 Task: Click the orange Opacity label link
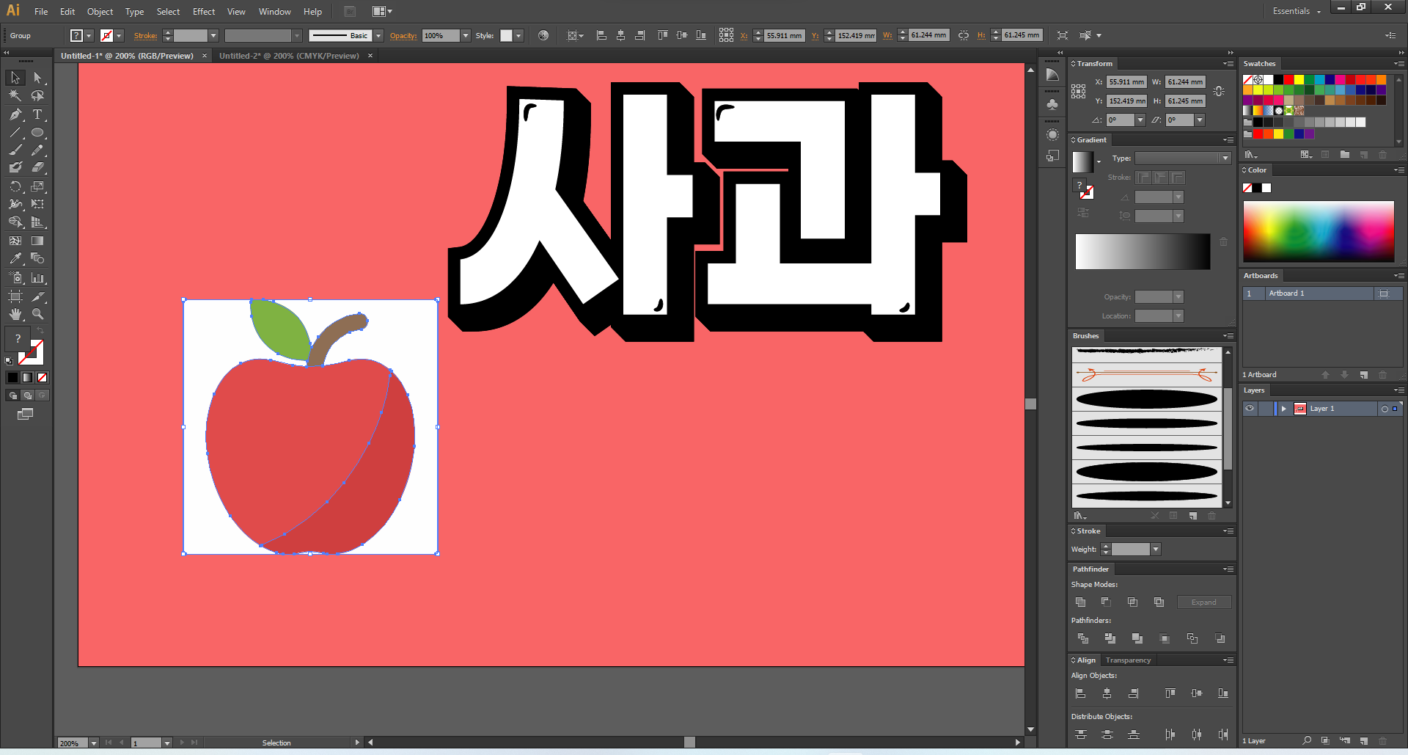click(403, 35)
